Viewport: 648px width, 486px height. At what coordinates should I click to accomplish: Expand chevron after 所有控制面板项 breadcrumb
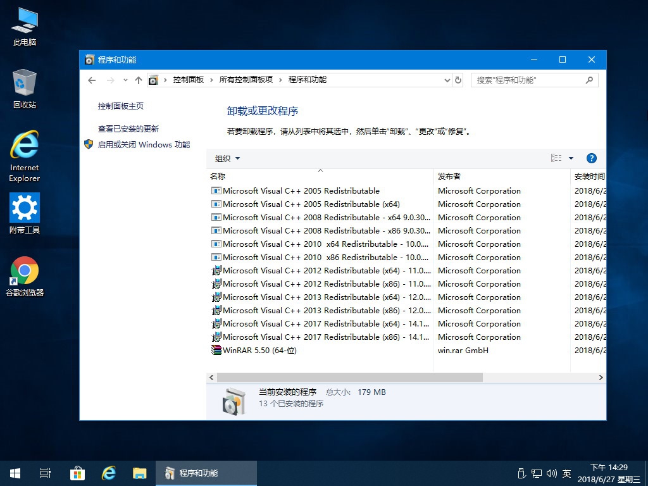coord(280,80)
